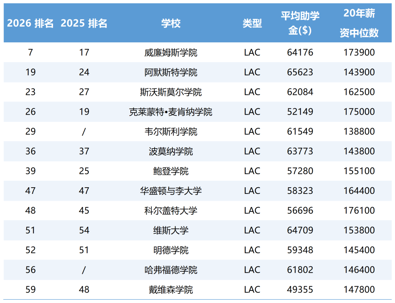Click the salary median 143900

tap(359, 72)
